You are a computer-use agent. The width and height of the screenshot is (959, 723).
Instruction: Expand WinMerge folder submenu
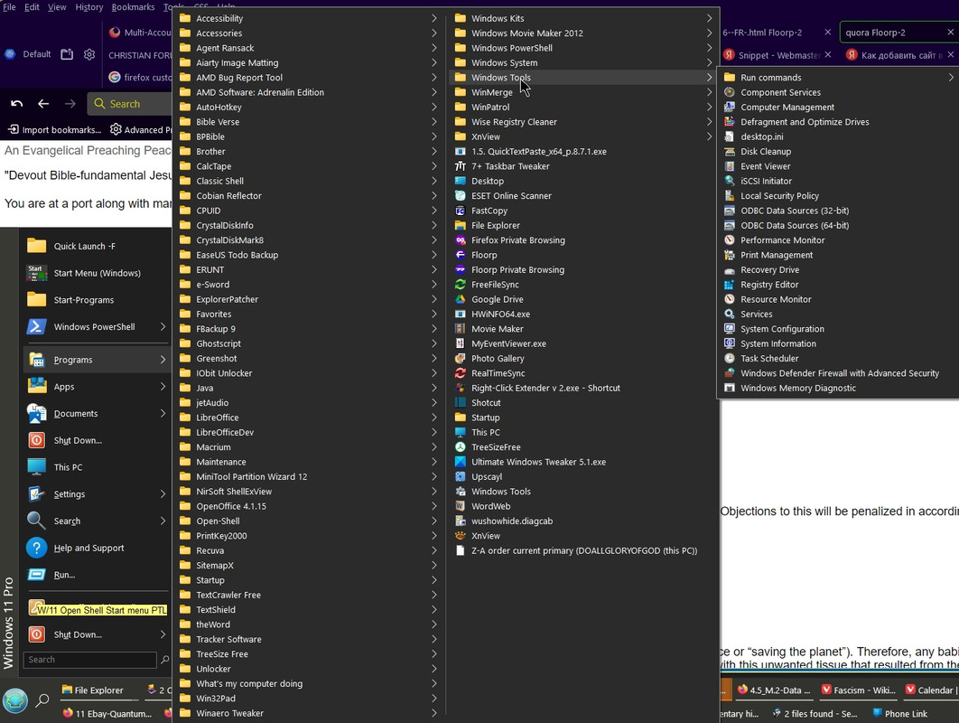(709, 92)
